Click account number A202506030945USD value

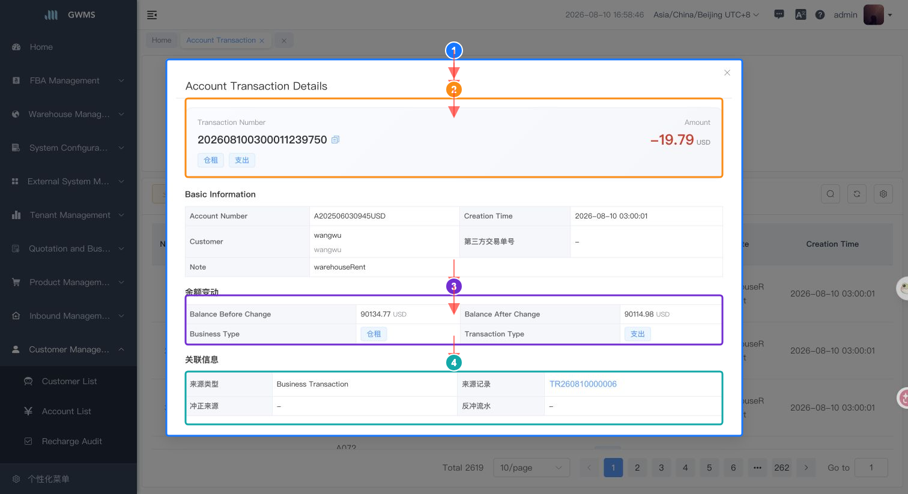(350, 216)
